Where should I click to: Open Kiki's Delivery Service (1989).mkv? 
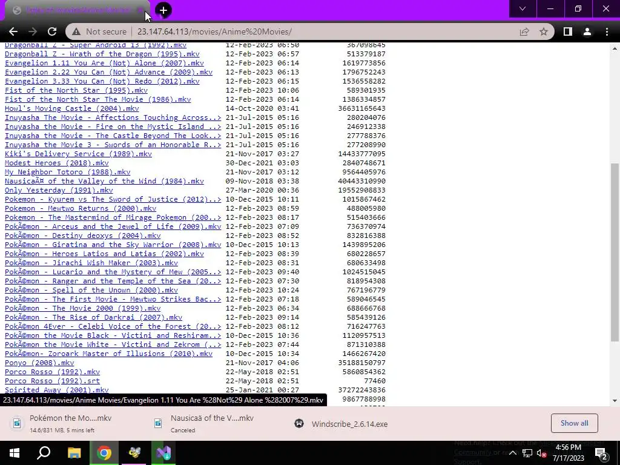(78, 154)
